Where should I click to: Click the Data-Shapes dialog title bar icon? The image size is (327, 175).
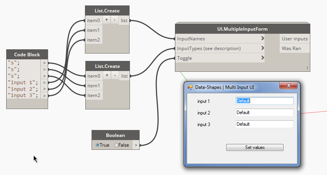(x=190, y=87)
